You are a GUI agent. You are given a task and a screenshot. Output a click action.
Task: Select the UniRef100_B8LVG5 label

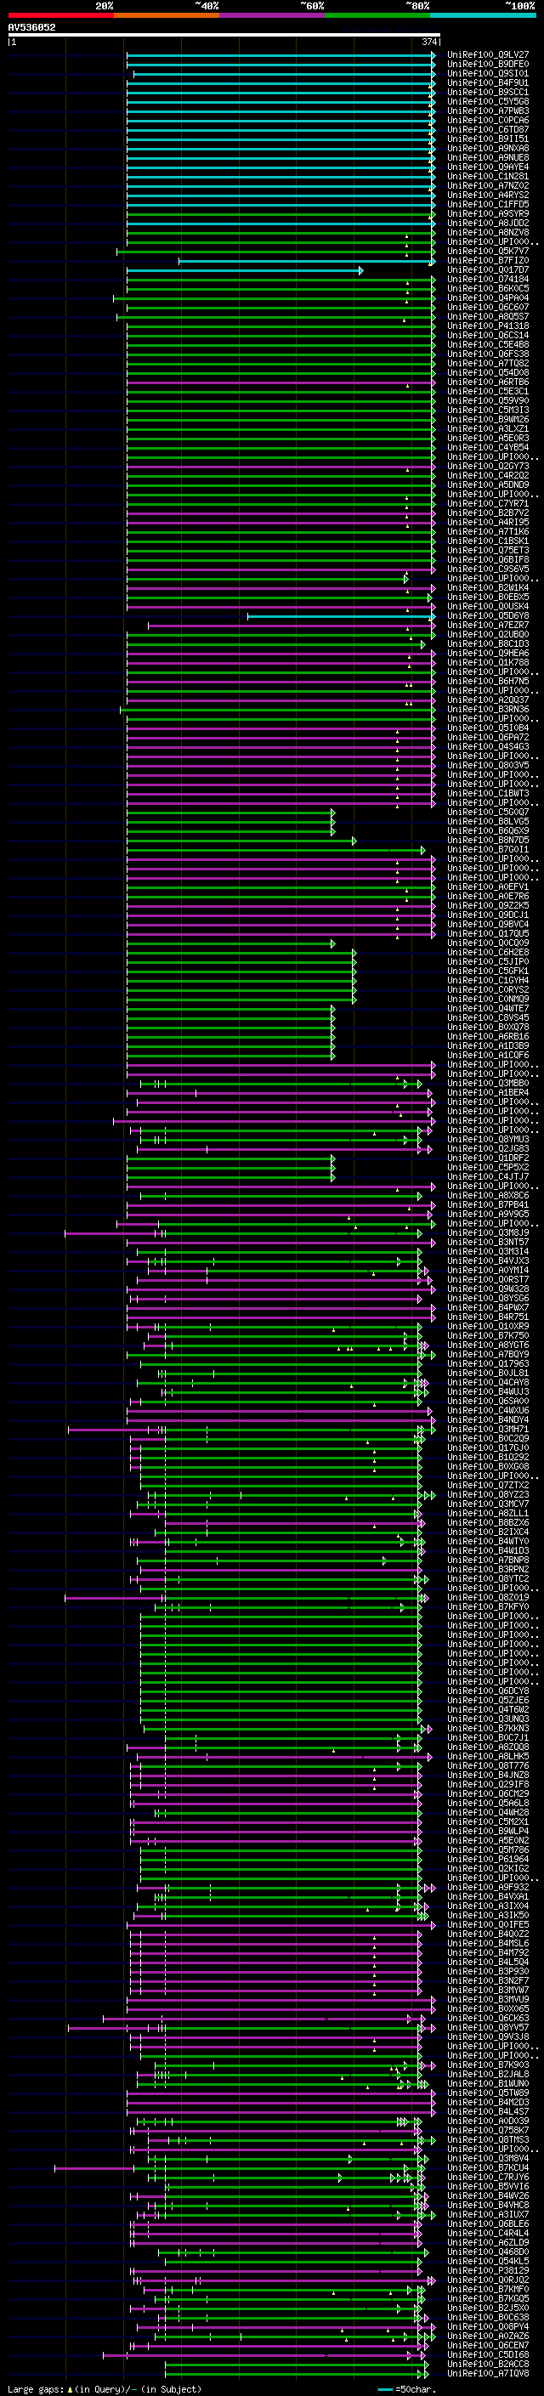(488, 821)
